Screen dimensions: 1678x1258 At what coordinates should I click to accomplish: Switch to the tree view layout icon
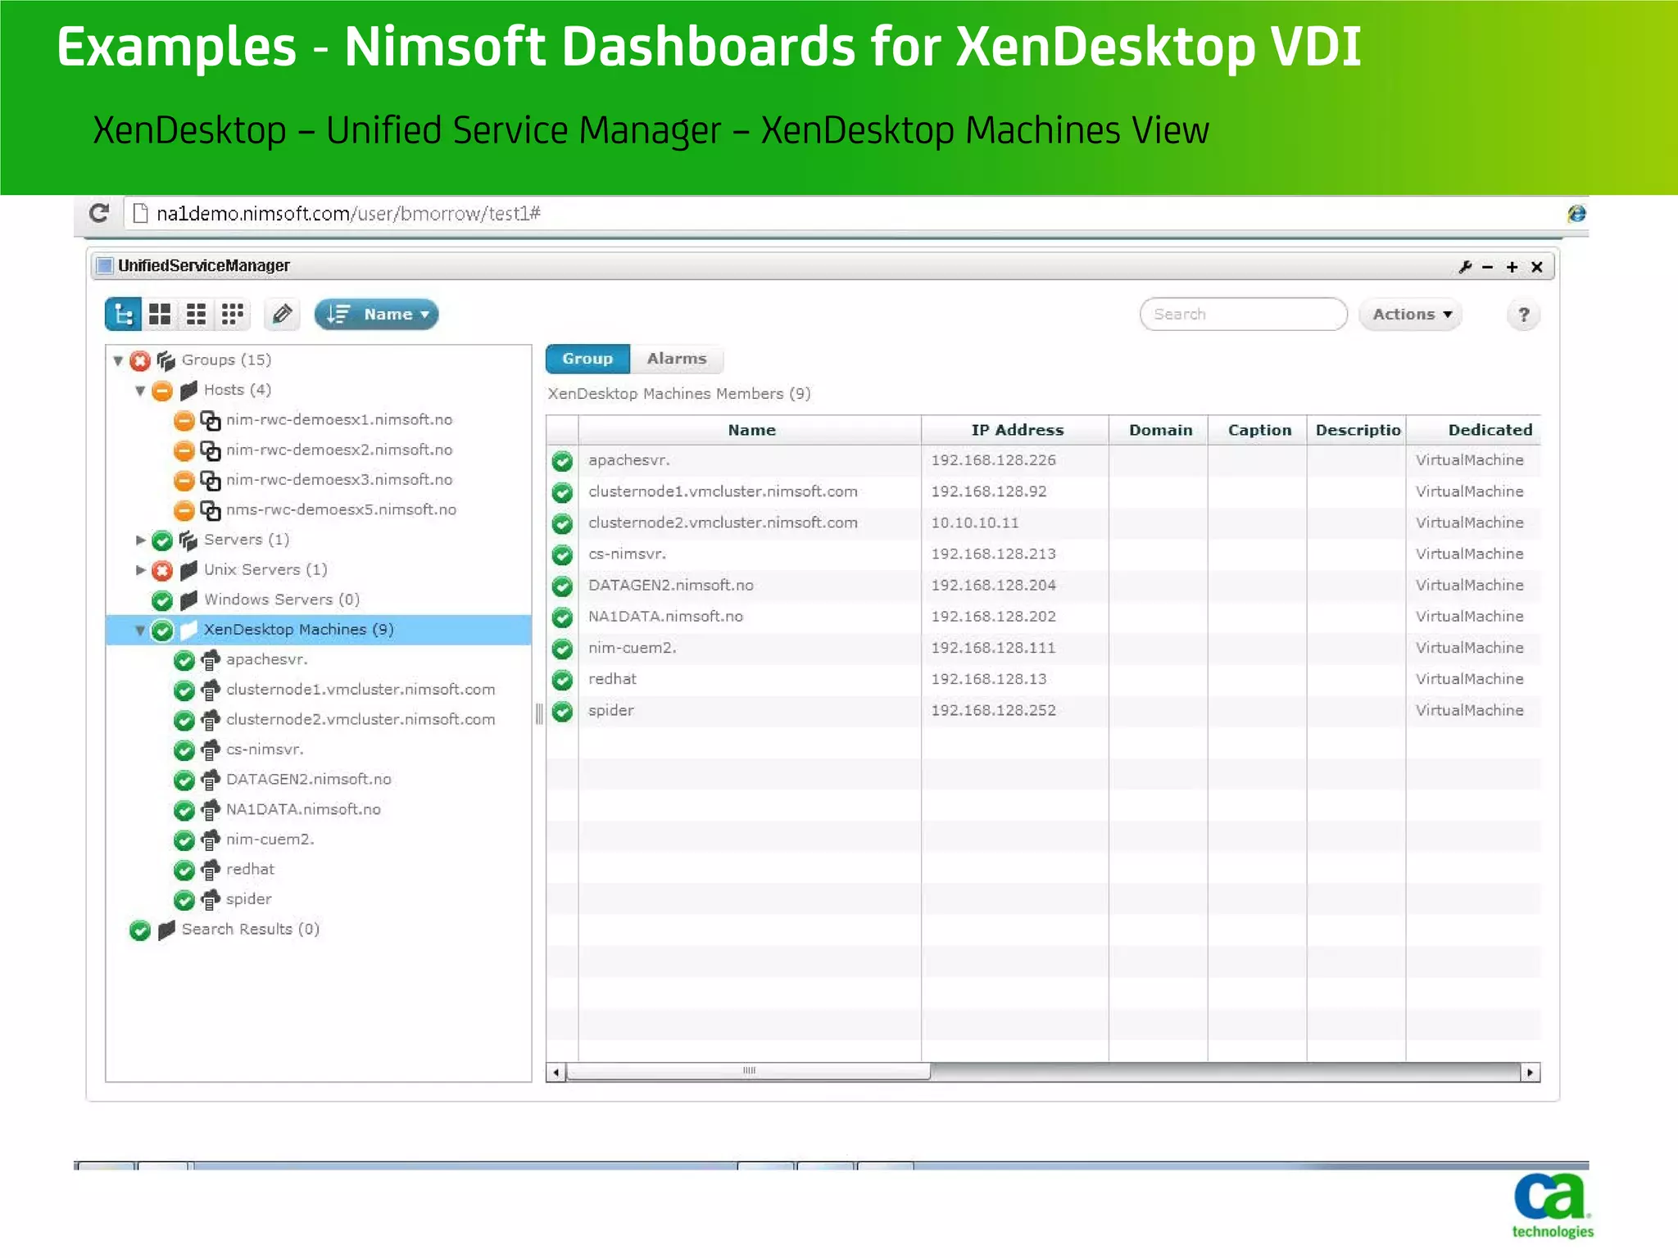[124, 314]
